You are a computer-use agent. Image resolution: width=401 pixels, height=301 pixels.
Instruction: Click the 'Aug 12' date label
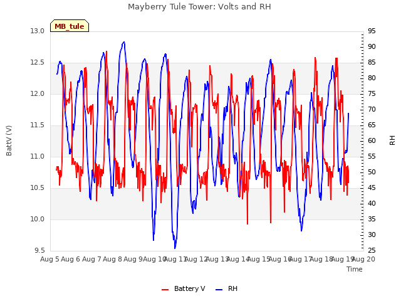pyautogui.click(x=196, y=260)
